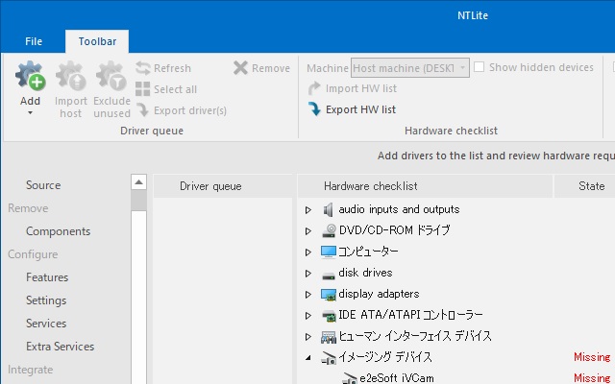Click the sidebar scrollbar thumb

tap(138, 201)
